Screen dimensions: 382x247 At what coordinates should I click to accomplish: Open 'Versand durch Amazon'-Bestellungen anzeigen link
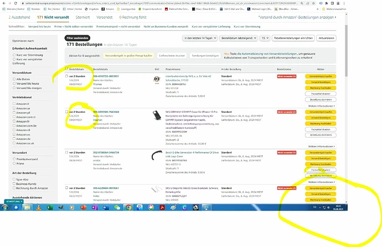[x=297, y=17]
